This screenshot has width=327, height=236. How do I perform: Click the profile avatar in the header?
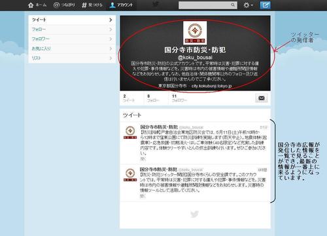click(195, 33)
